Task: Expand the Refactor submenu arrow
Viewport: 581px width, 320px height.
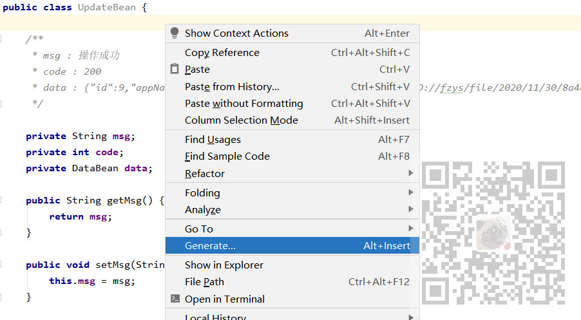Action: click(410, 173)
